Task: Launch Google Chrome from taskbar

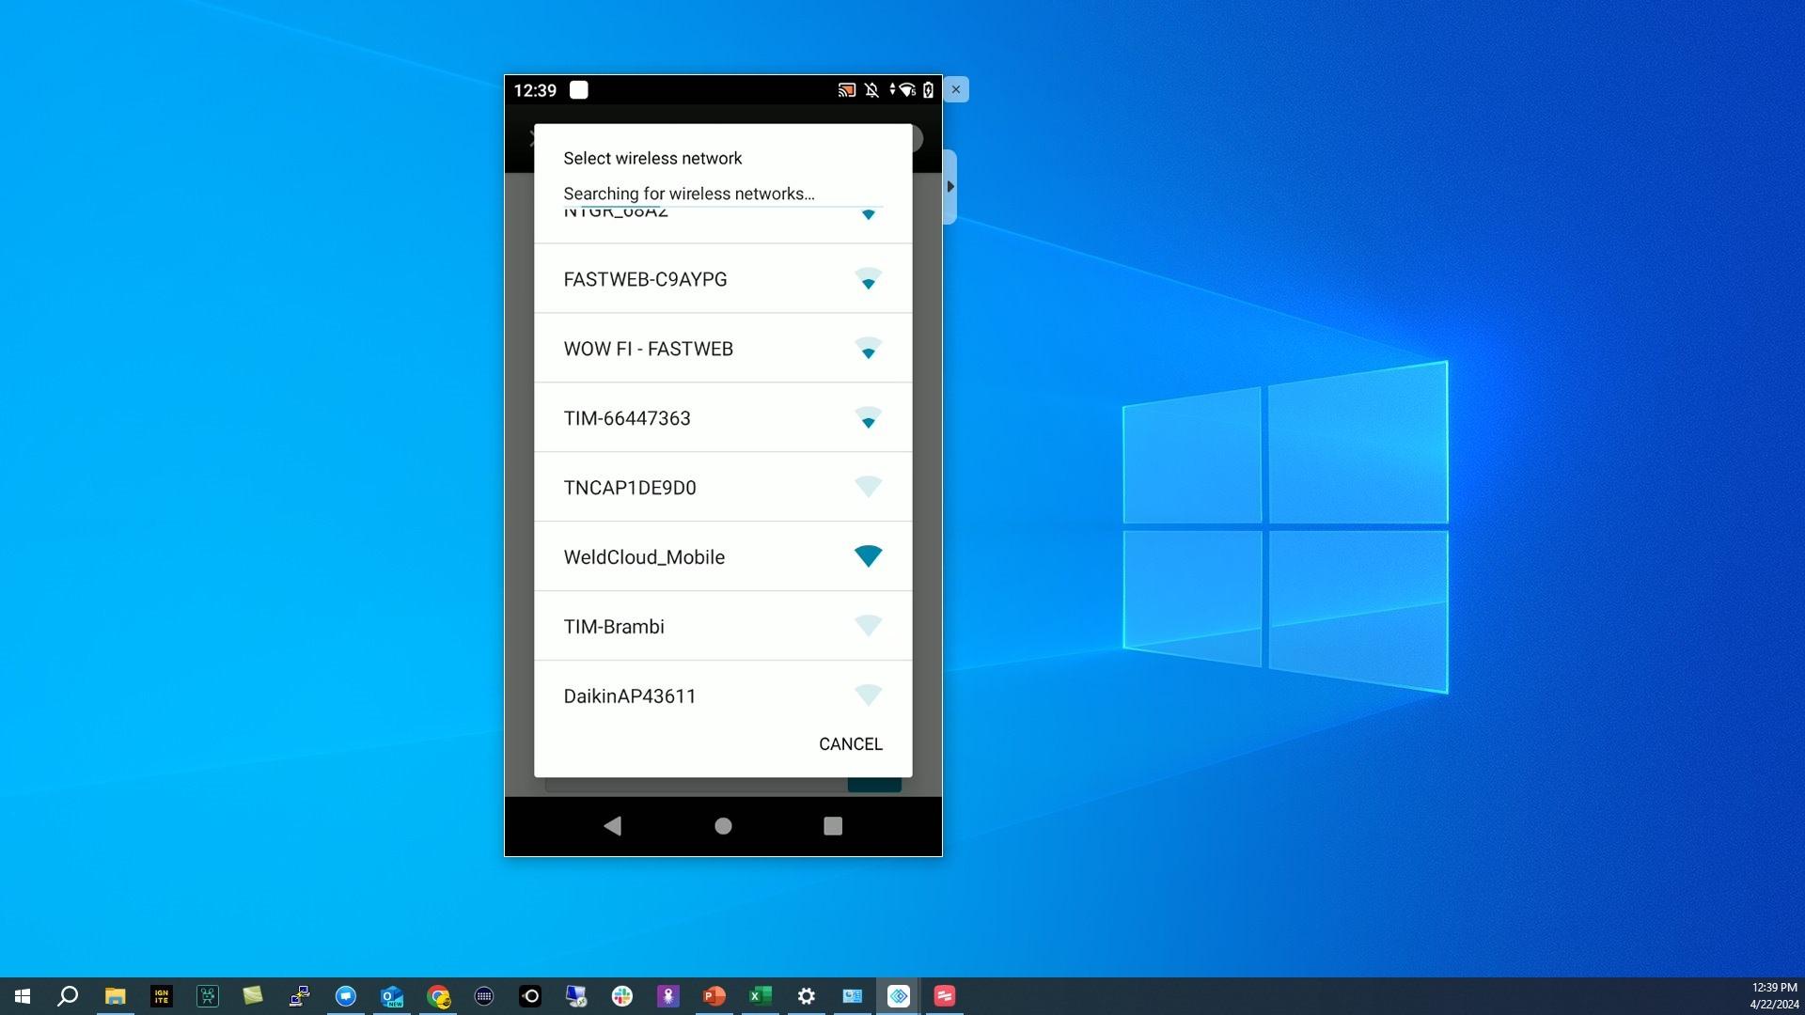Action: (x=438, y=996)
